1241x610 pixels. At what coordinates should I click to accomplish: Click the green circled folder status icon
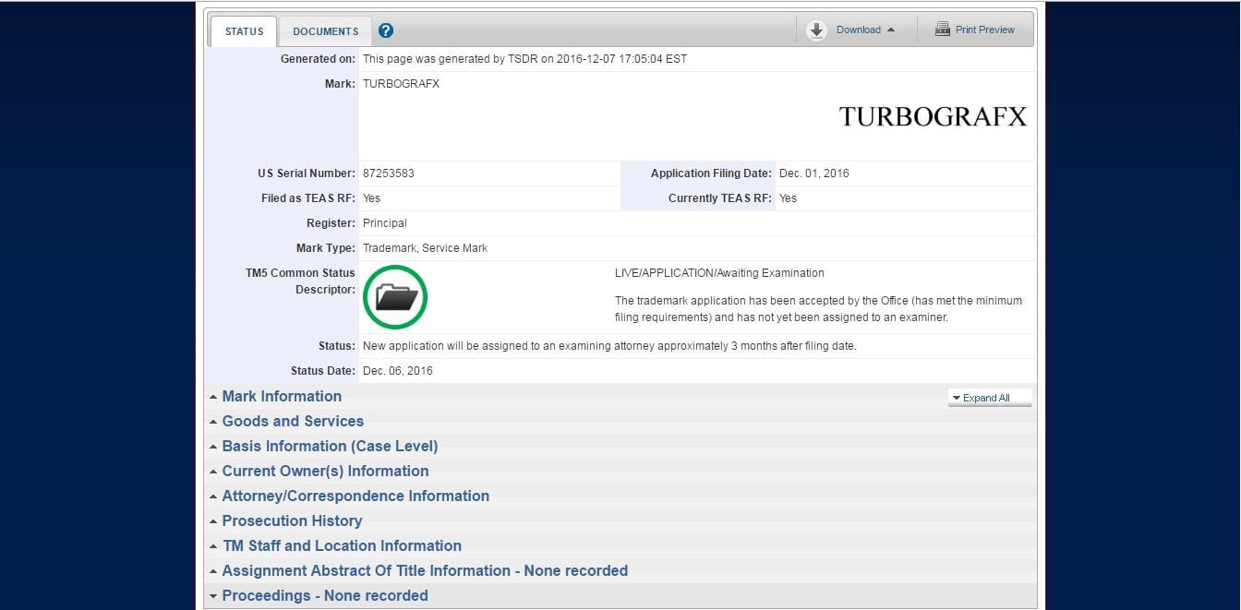point(395,297)
